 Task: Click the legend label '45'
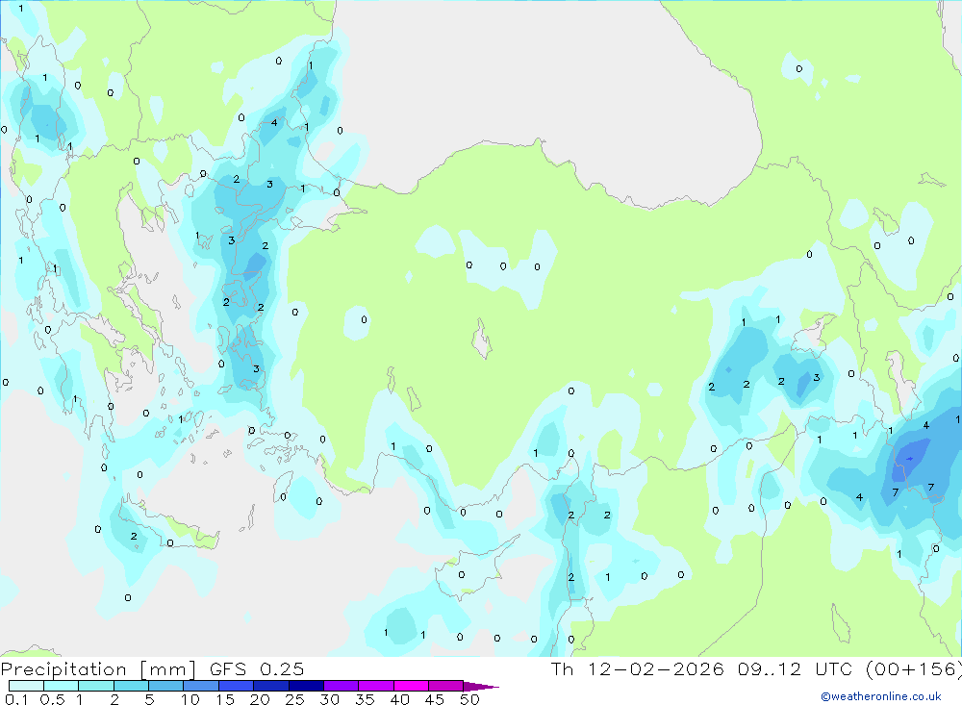pos(435,699)
